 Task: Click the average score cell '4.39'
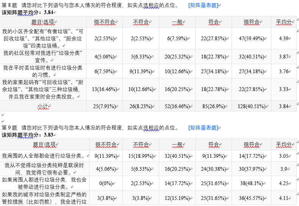coord(283,39)
